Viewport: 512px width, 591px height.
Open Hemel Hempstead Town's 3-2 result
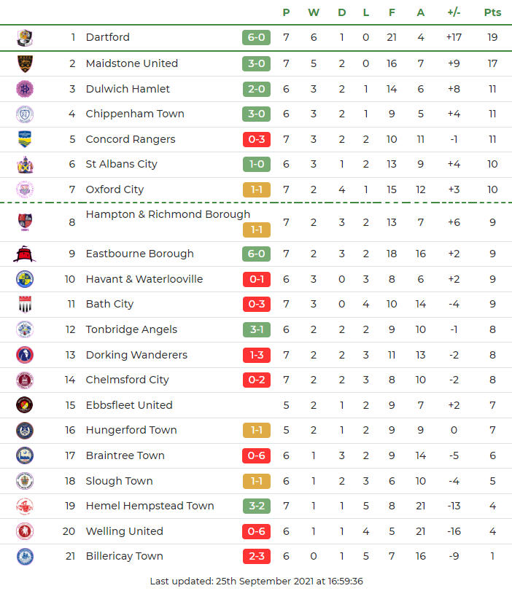[x=256, y=506]
